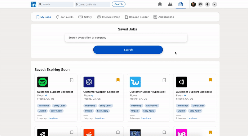Select the Entry Level tag on Wish card

(x=152, y=106)
